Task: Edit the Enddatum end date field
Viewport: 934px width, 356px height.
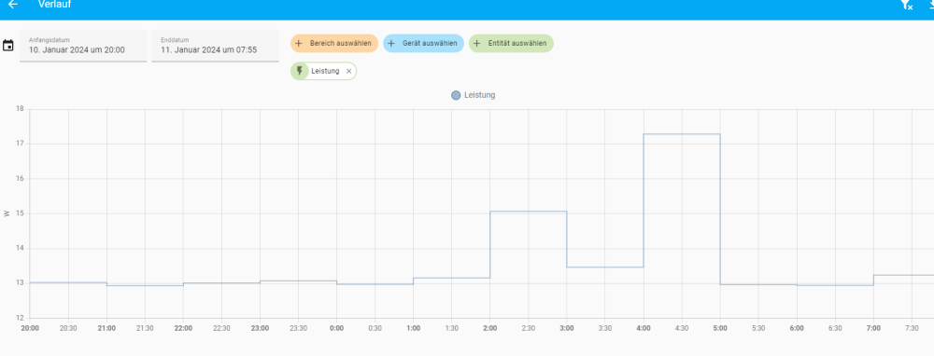Action: (215, 46)
